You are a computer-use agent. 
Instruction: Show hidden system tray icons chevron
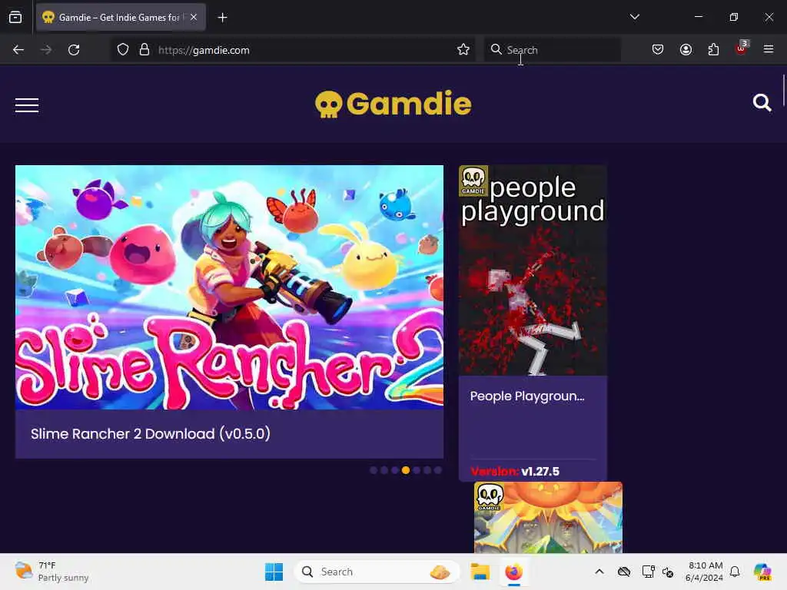point(599,572)
